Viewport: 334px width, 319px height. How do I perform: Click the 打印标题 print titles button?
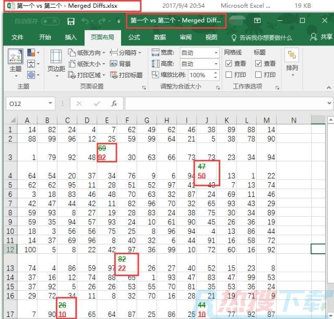126,75
